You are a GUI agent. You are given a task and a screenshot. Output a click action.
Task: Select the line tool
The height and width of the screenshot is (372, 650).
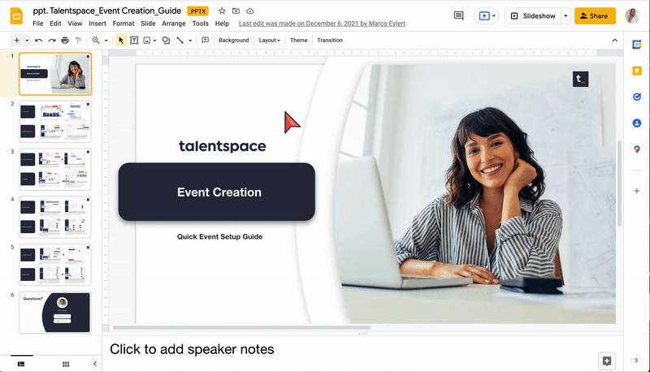point(180,40)
